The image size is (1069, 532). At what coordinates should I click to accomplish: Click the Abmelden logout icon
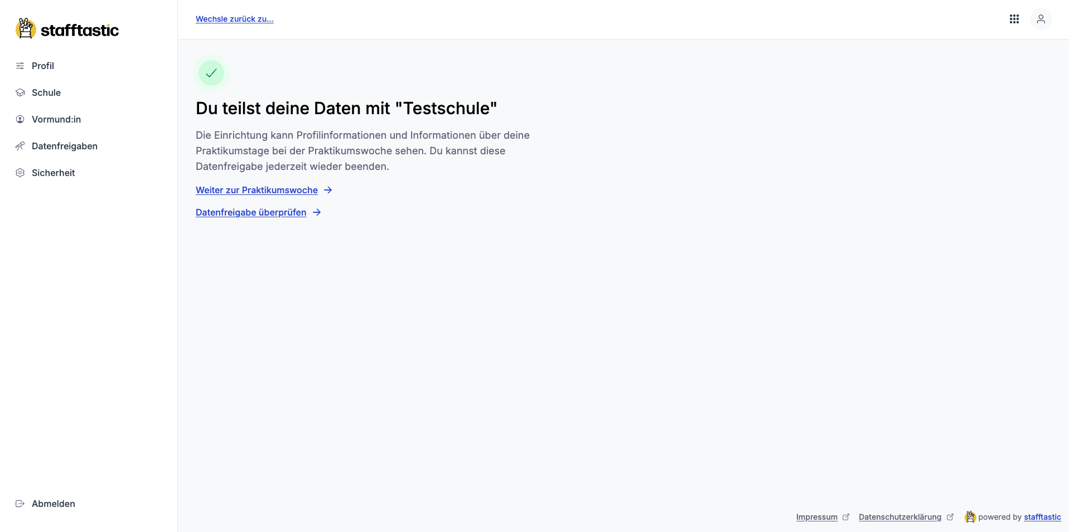(20, 504)
